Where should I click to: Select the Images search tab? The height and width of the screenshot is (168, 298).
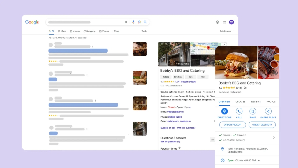point(75,31)
